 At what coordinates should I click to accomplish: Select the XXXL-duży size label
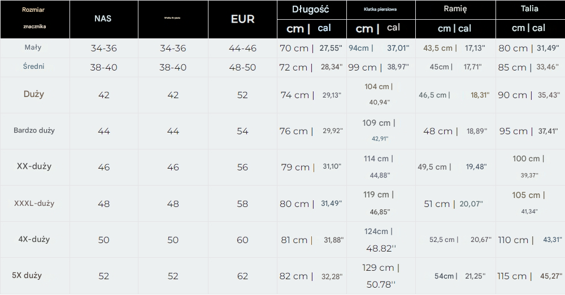[34, 203]
